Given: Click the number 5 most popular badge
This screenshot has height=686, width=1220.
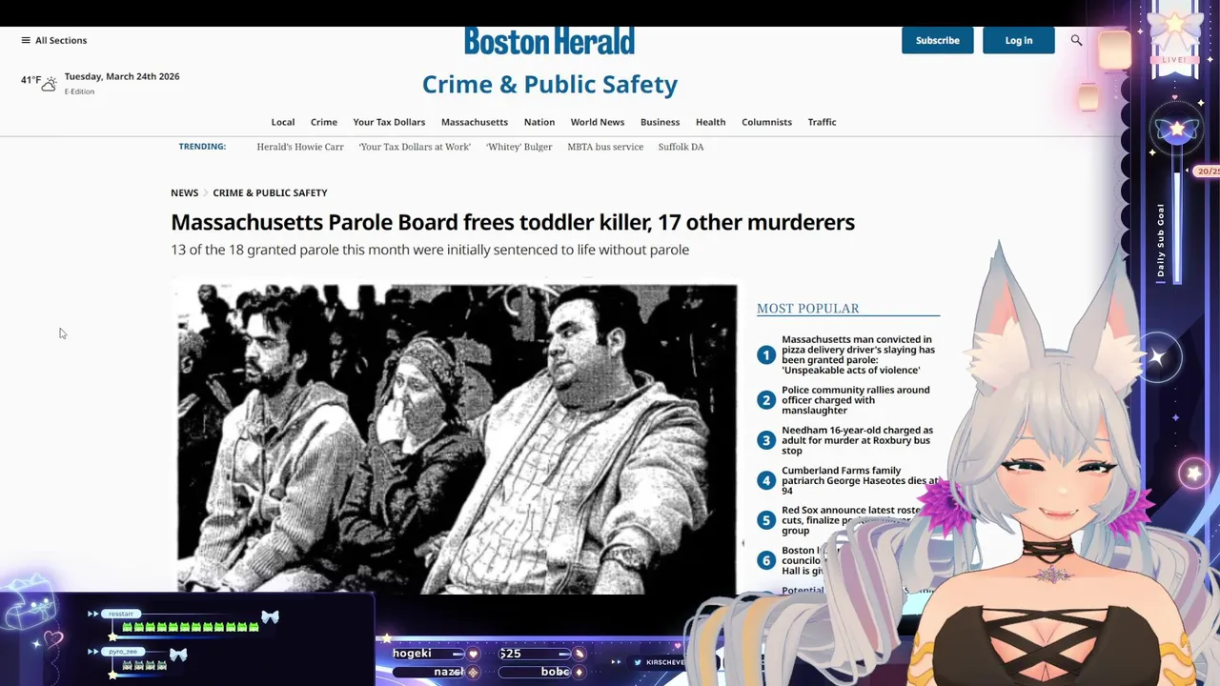Looking at the screenshot, I should (766, 520).
